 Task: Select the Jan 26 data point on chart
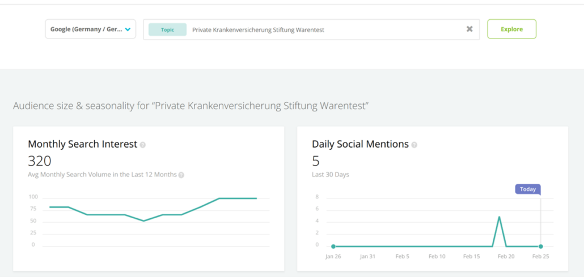(x=333, y=246)
